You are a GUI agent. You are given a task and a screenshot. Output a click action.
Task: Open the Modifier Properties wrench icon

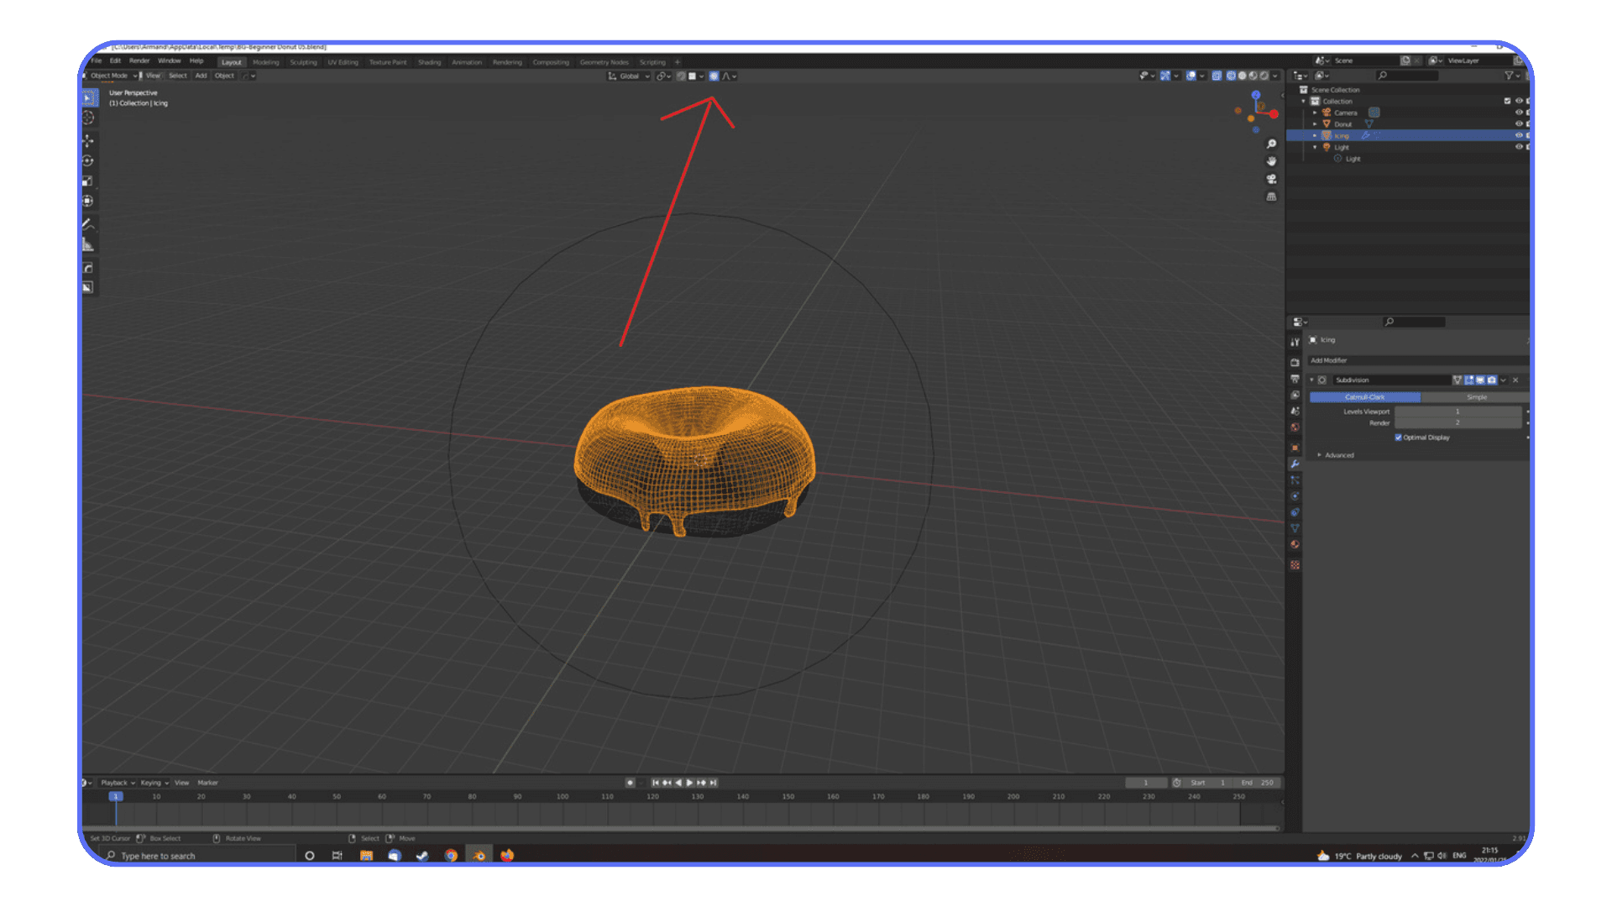pyautogui.click(x=1295, y=464)
